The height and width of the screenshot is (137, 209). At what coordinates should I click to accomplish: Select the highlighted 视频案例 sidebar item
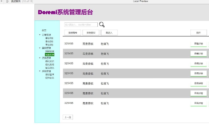tap(50, 55)
